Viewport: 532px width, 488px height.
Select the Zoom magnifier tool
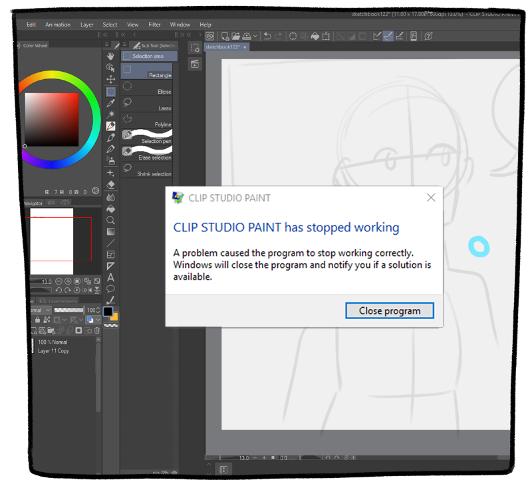[110, 220]
